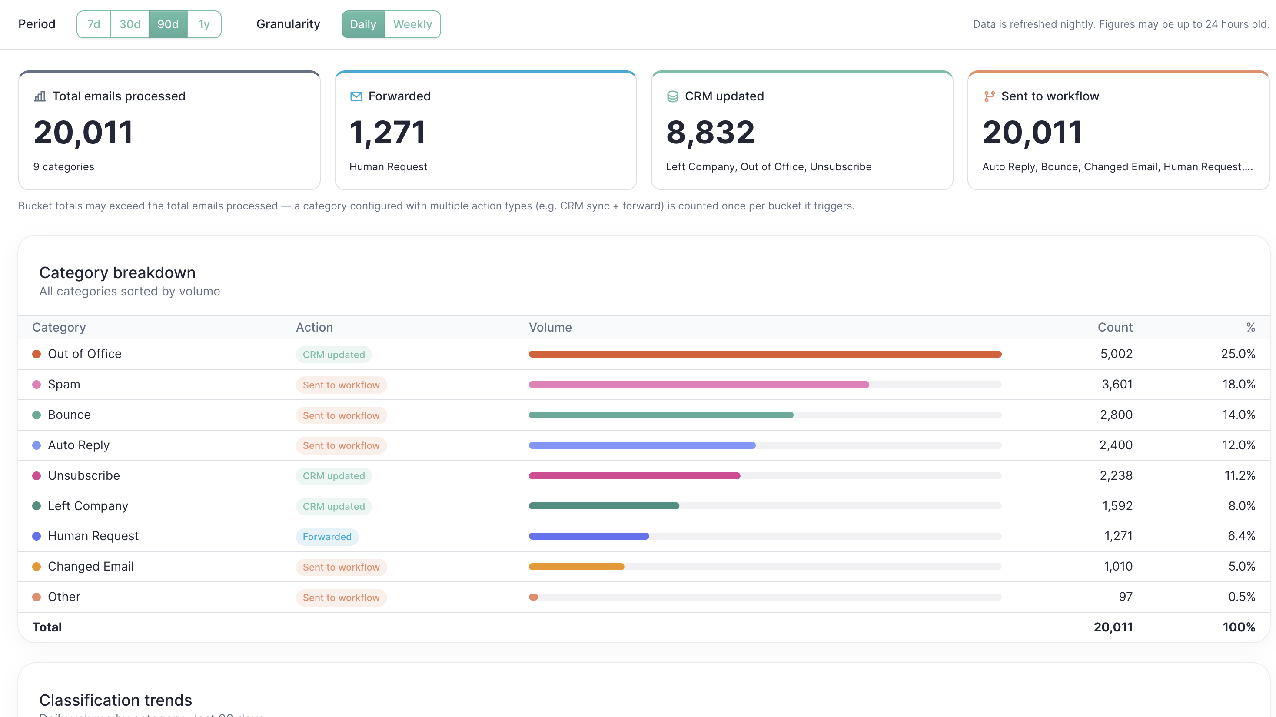
Task: Click the Unsubscribe category name
Action: 84,476
